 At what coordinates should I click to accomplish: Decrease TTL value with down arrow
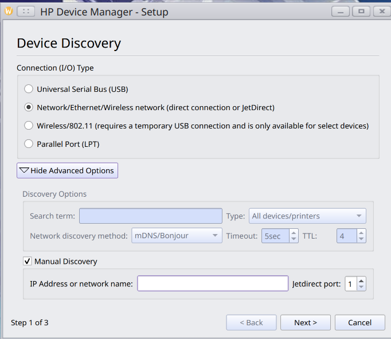[361, 239]
